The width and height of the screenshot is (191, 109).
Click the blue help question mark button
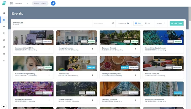[53, 3]
